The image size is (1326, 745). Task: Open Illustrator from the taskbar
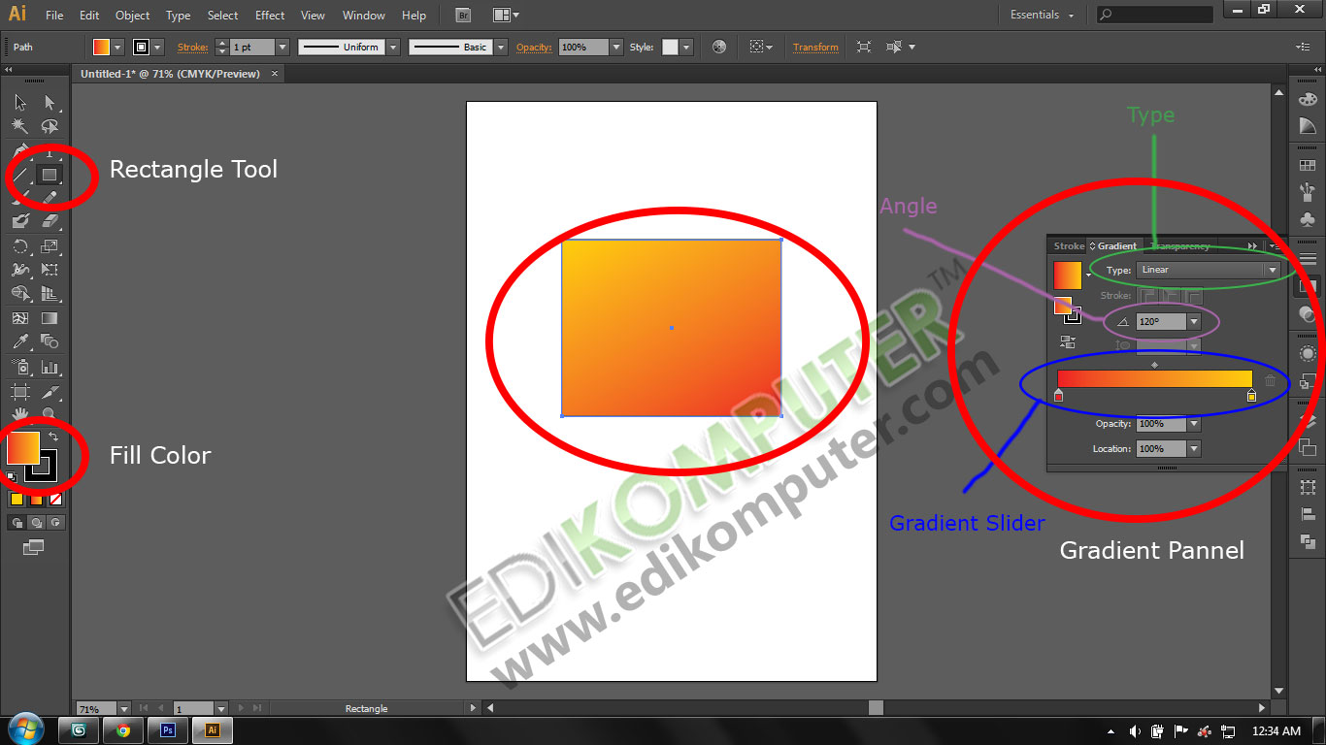coord(212,729)
